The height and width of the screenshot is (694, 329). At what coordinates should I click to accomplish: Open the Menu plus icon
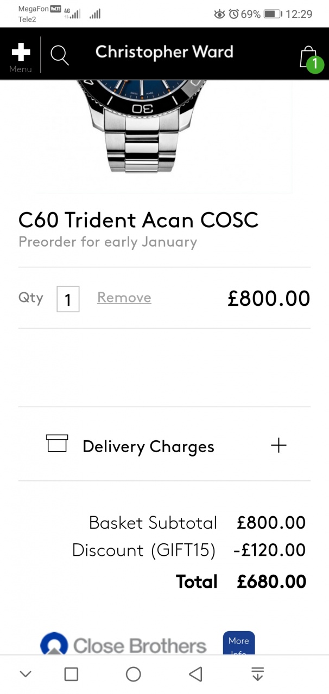coord(21,53)
